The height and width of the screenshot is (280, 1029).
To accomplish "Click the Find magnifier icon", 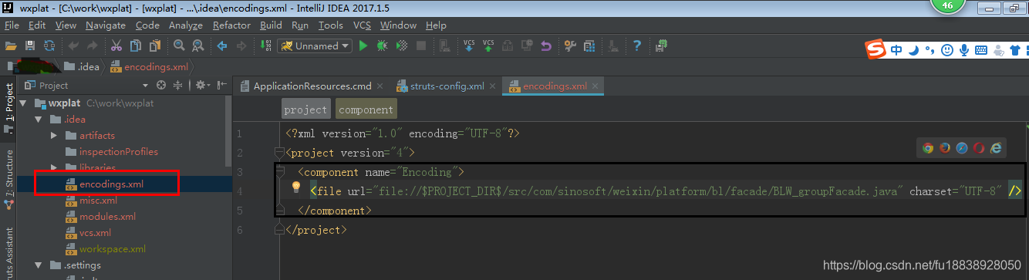I will [x=178, y=46].
